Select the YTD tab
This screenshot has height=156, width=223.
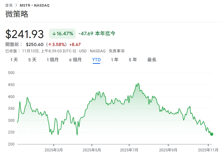(96, 59)
